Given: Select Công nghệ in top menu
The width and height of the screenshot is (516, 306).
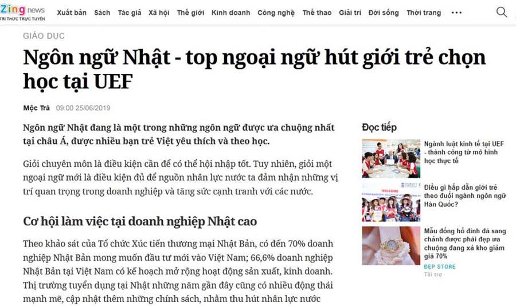Looking at the screenshot, I should point(276,13).
